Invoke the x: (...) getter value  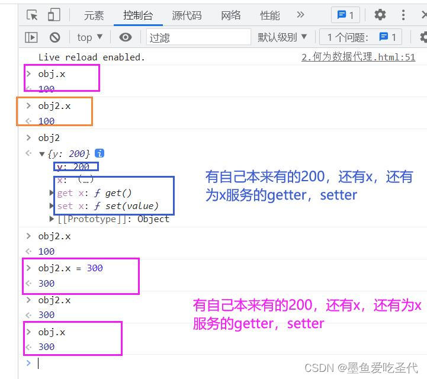click(86, 179)
